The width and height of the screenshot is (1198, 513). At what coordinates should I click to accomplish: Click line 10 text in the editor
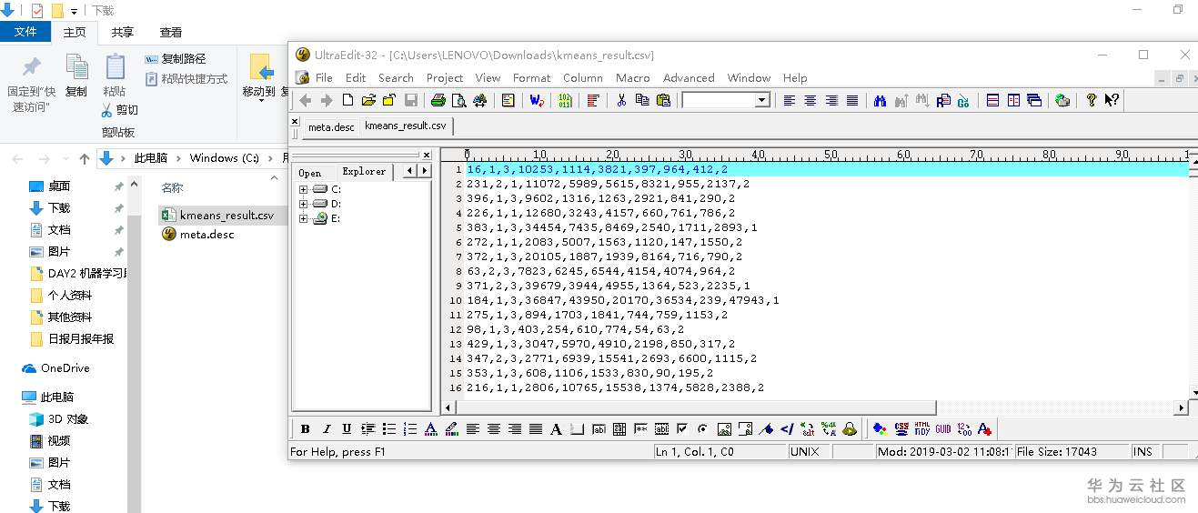click(x=622, y=300)
